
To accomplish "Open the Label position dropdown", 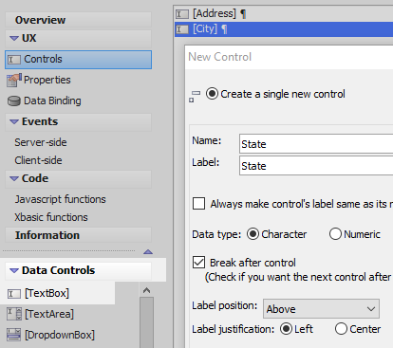I will coord(321,309).
